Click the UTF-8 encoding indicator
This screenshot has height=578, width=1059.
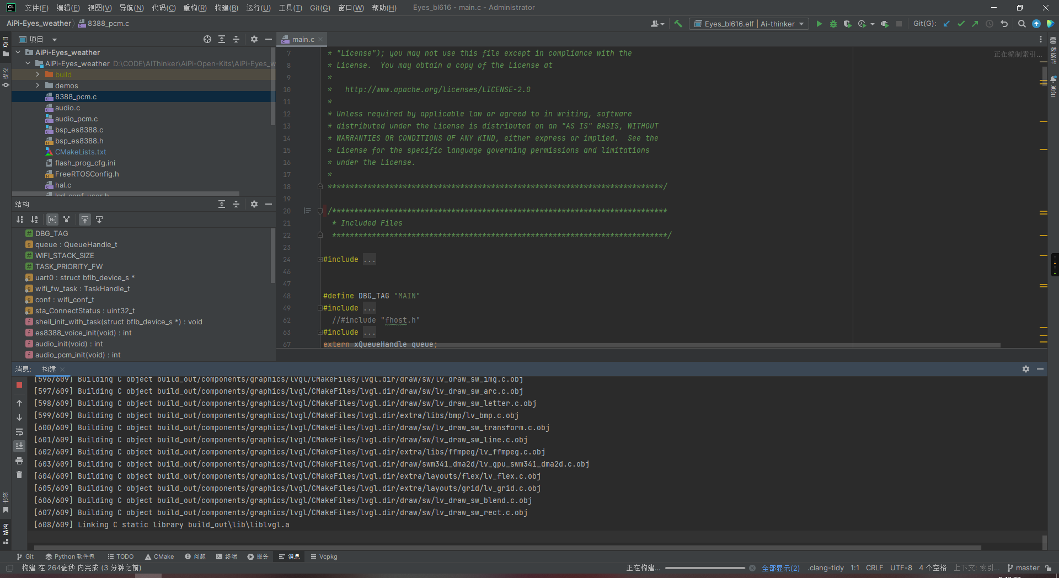pyautogui.click(x=901, y=568)
